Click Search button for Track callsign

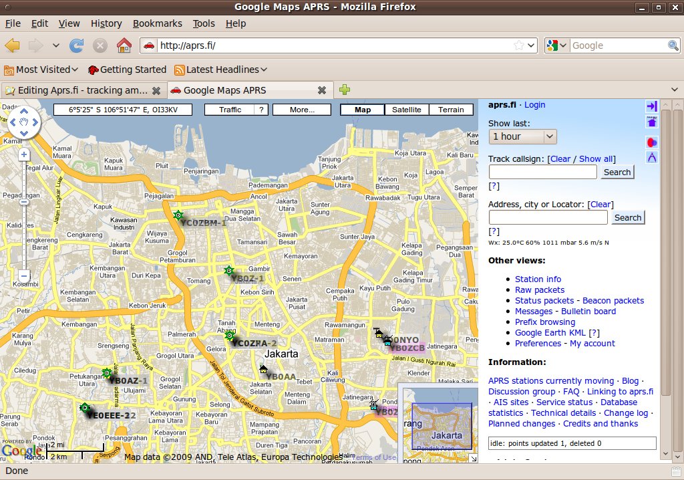click(x=617, y=172)
